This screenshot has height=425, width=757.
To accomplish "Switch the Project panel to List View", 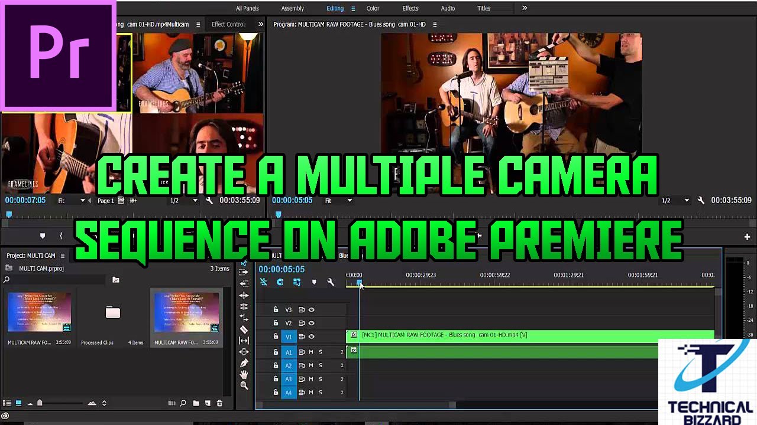I will [7, 403].
